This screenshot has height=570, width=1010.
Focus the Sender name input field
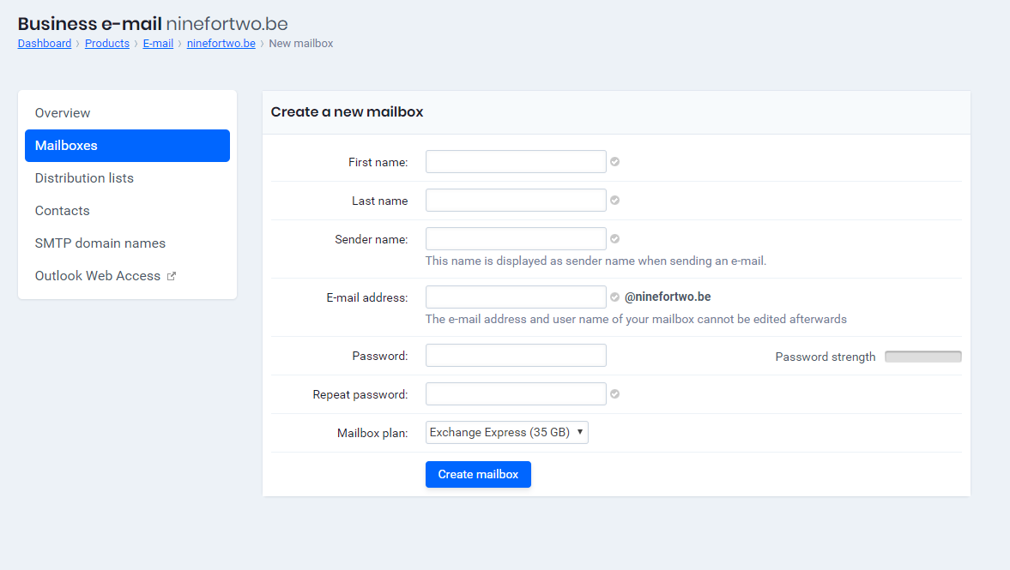click(516, 238)
